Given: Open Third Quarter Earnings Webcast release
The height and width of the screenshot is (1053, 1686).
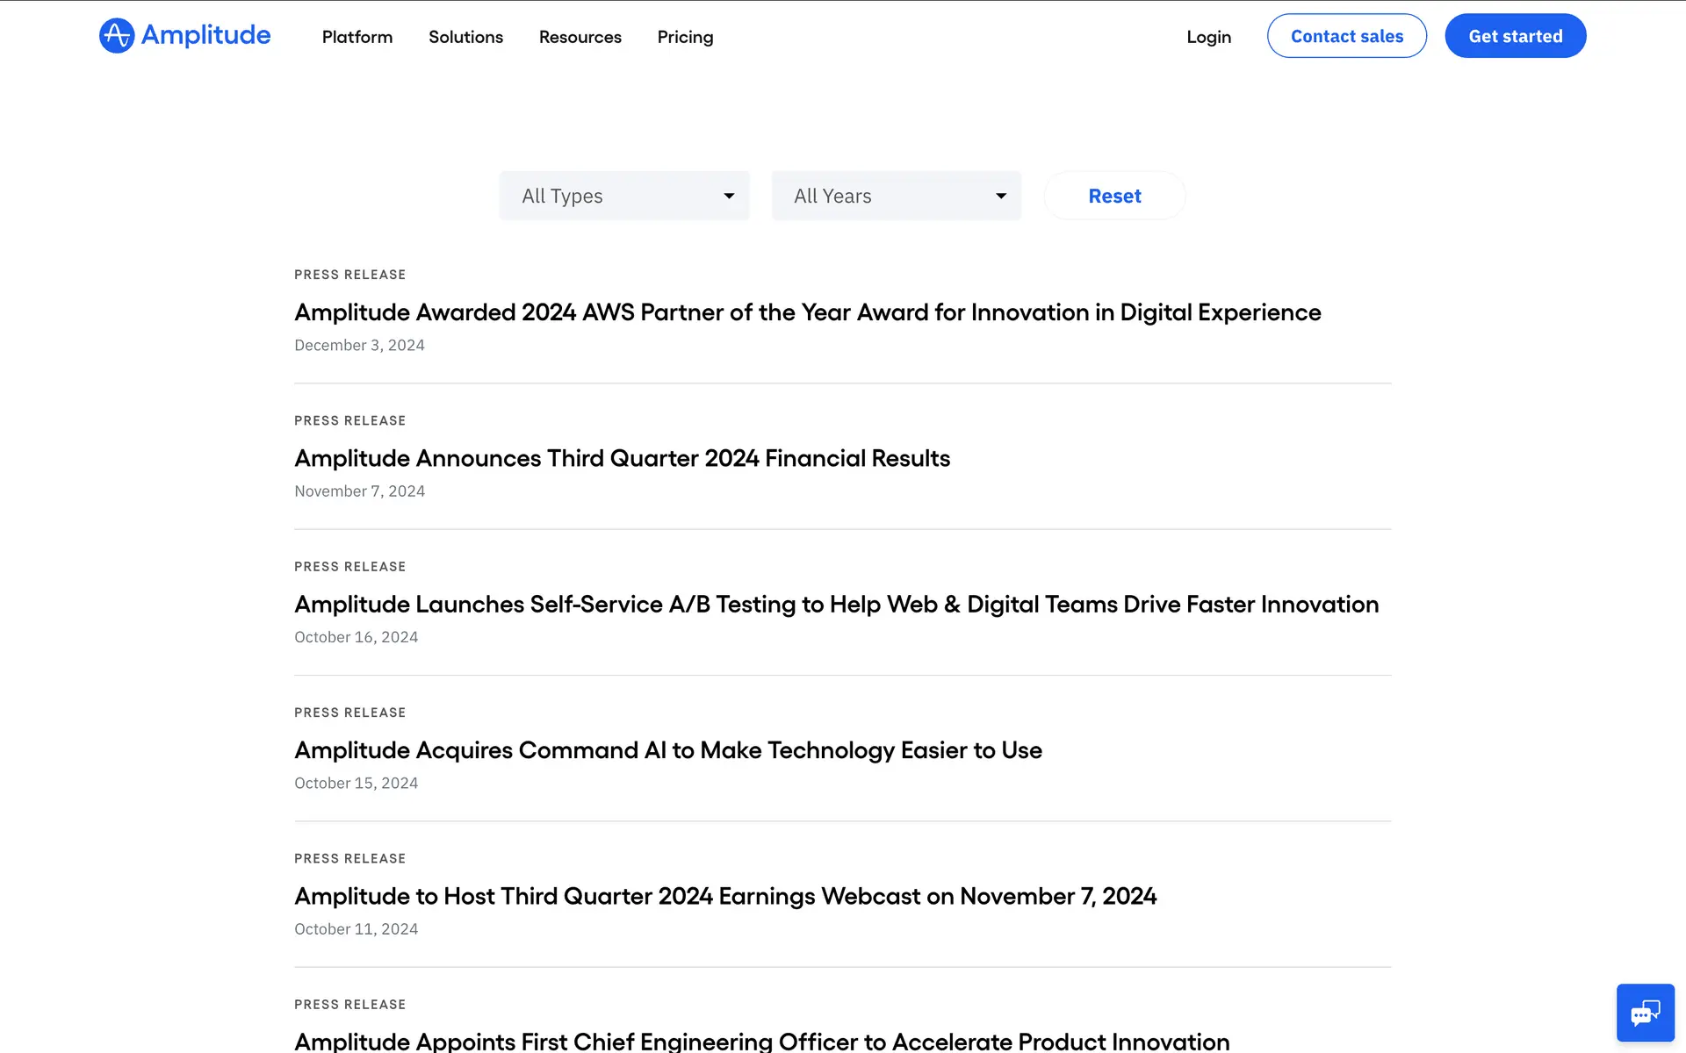Looking at the screenshot, I should (x=725, y=896).
